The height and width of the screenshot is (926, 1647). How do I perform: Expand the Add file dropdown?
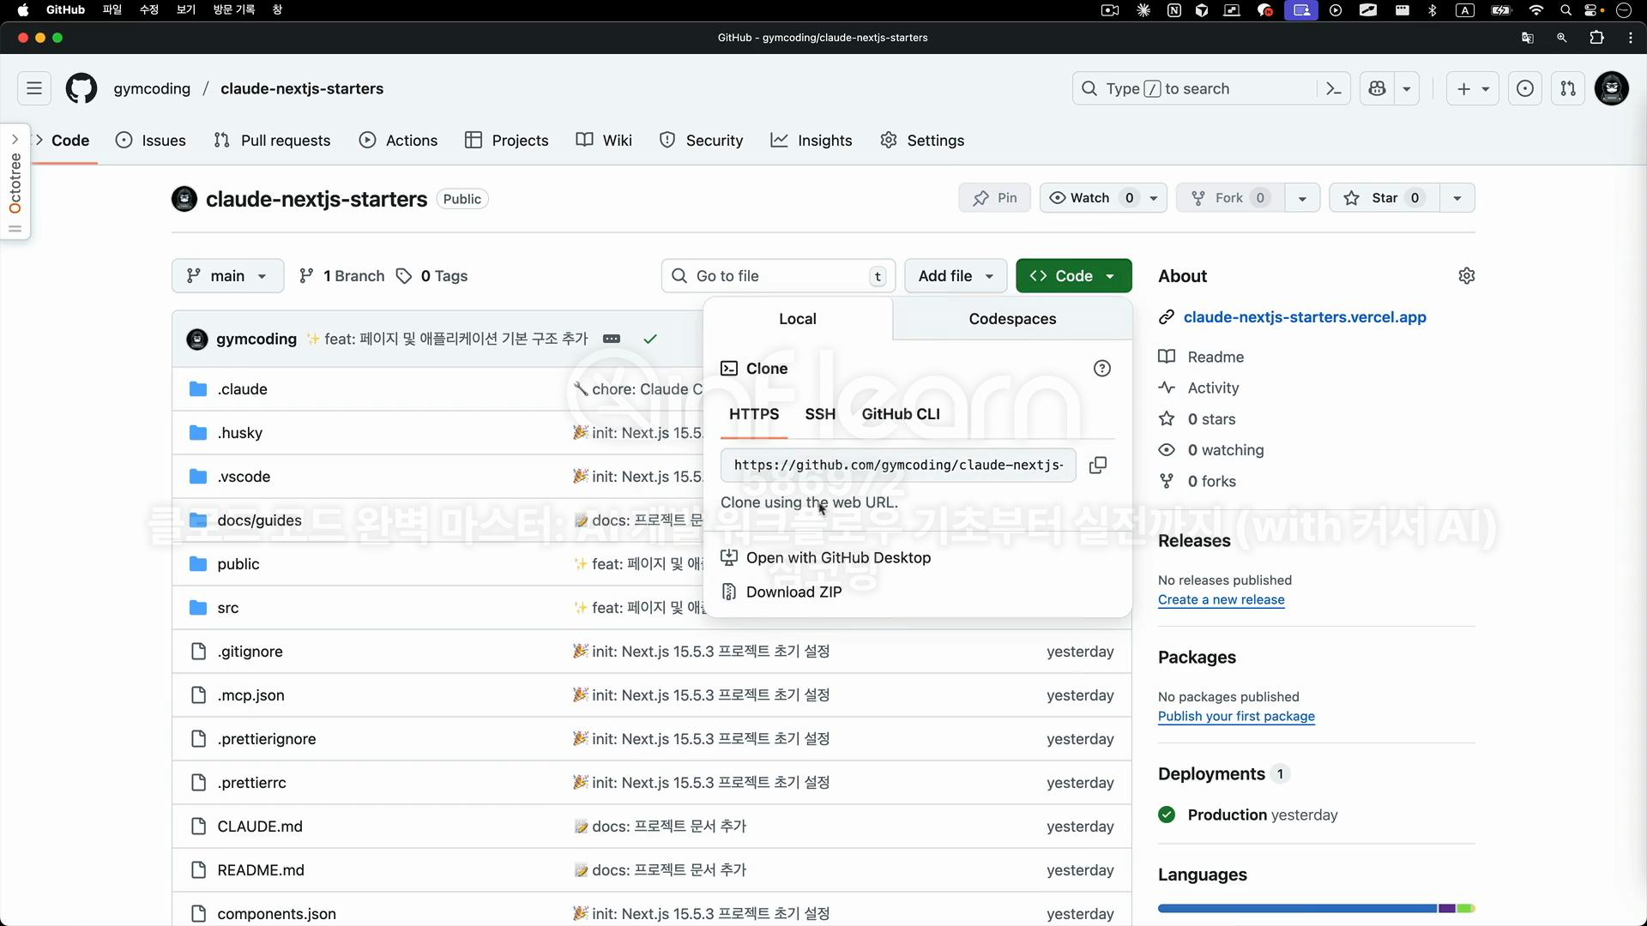point(956,276)
